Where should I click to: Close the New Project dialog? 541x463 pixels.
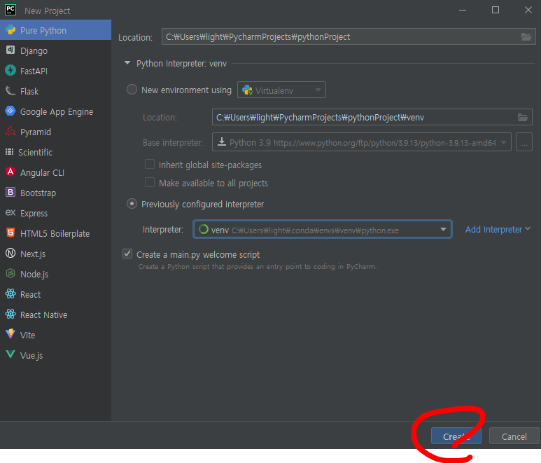click(x=528, y=10)
